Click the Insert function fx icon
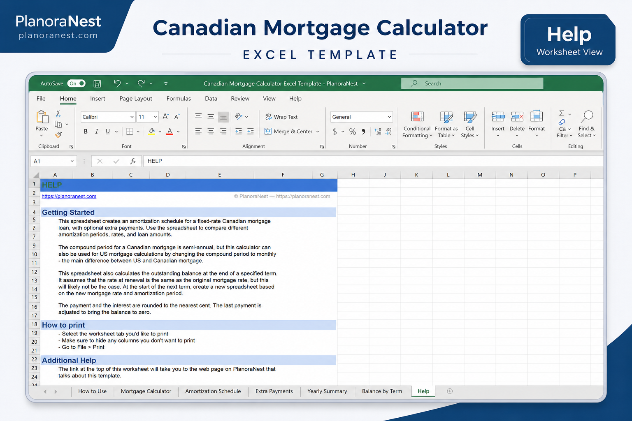 point(132,161)
